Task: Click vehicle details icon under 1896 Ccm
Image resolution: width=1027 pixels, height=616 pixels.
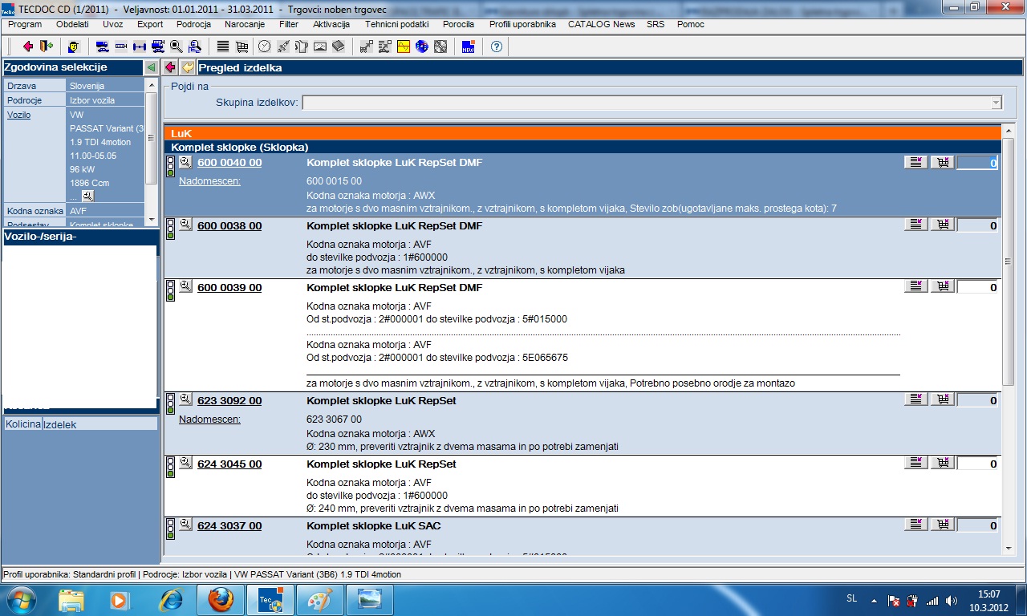Action: 88,196
